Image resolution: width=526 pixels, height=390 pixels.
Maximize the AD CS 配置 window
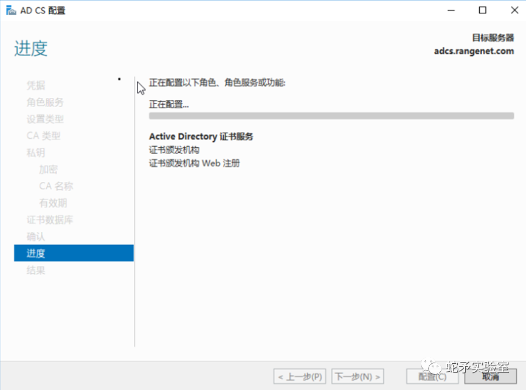pyautogui.click(x=482, y=10)
